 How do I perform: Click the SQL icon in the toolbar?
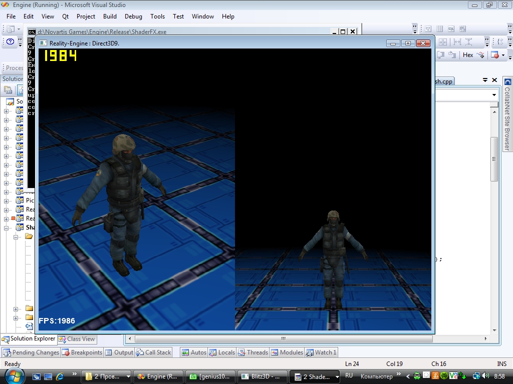coord(451,29)
